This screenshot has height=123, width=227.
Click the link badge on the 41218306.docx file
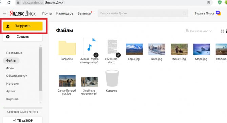(x=118, y=55)
